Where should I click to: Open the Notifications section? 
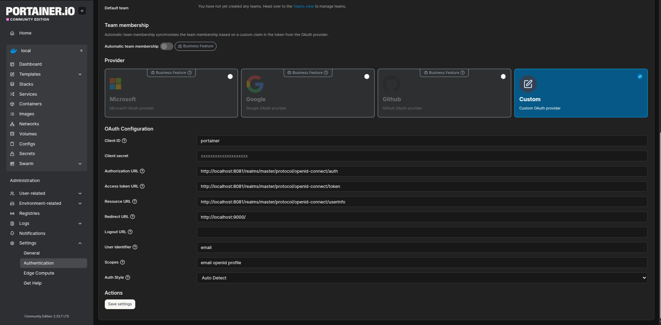click(x=32, y=233)
